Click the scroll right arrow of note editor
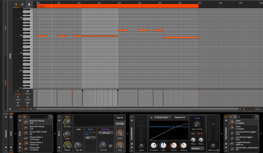This screenshot has height=153, width=263. coord(240,109)
